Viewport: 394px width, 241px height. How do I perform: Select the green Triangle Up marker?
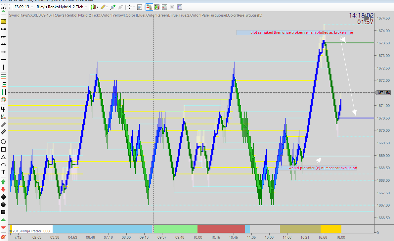(x=3, y=220)
